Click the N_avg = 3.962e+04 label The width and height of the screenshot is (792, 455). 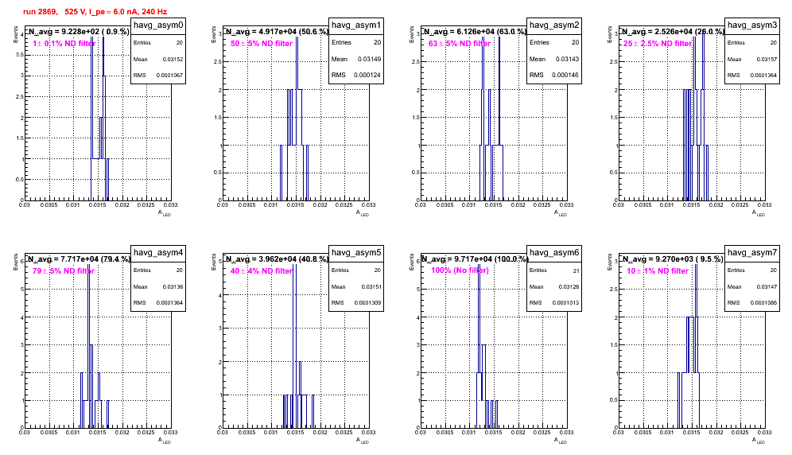tap(277, 259)
